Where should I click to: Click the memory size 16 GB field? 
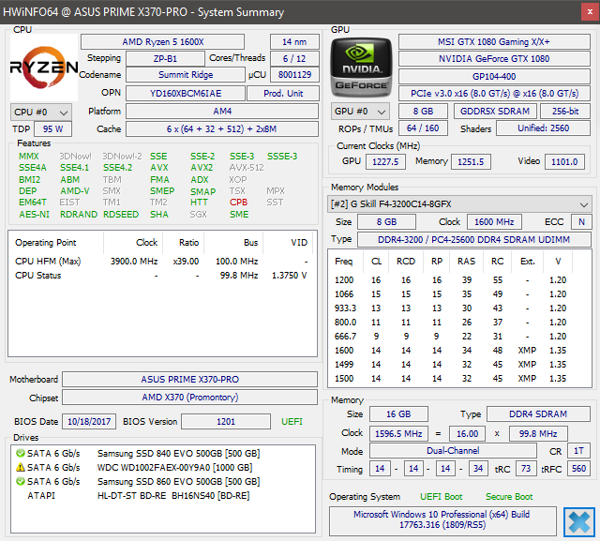click(398, 414)
